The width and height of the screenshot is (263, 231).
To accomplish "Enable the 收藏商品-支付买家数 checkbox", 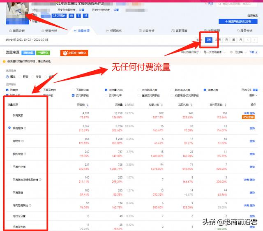I will 172,95.
